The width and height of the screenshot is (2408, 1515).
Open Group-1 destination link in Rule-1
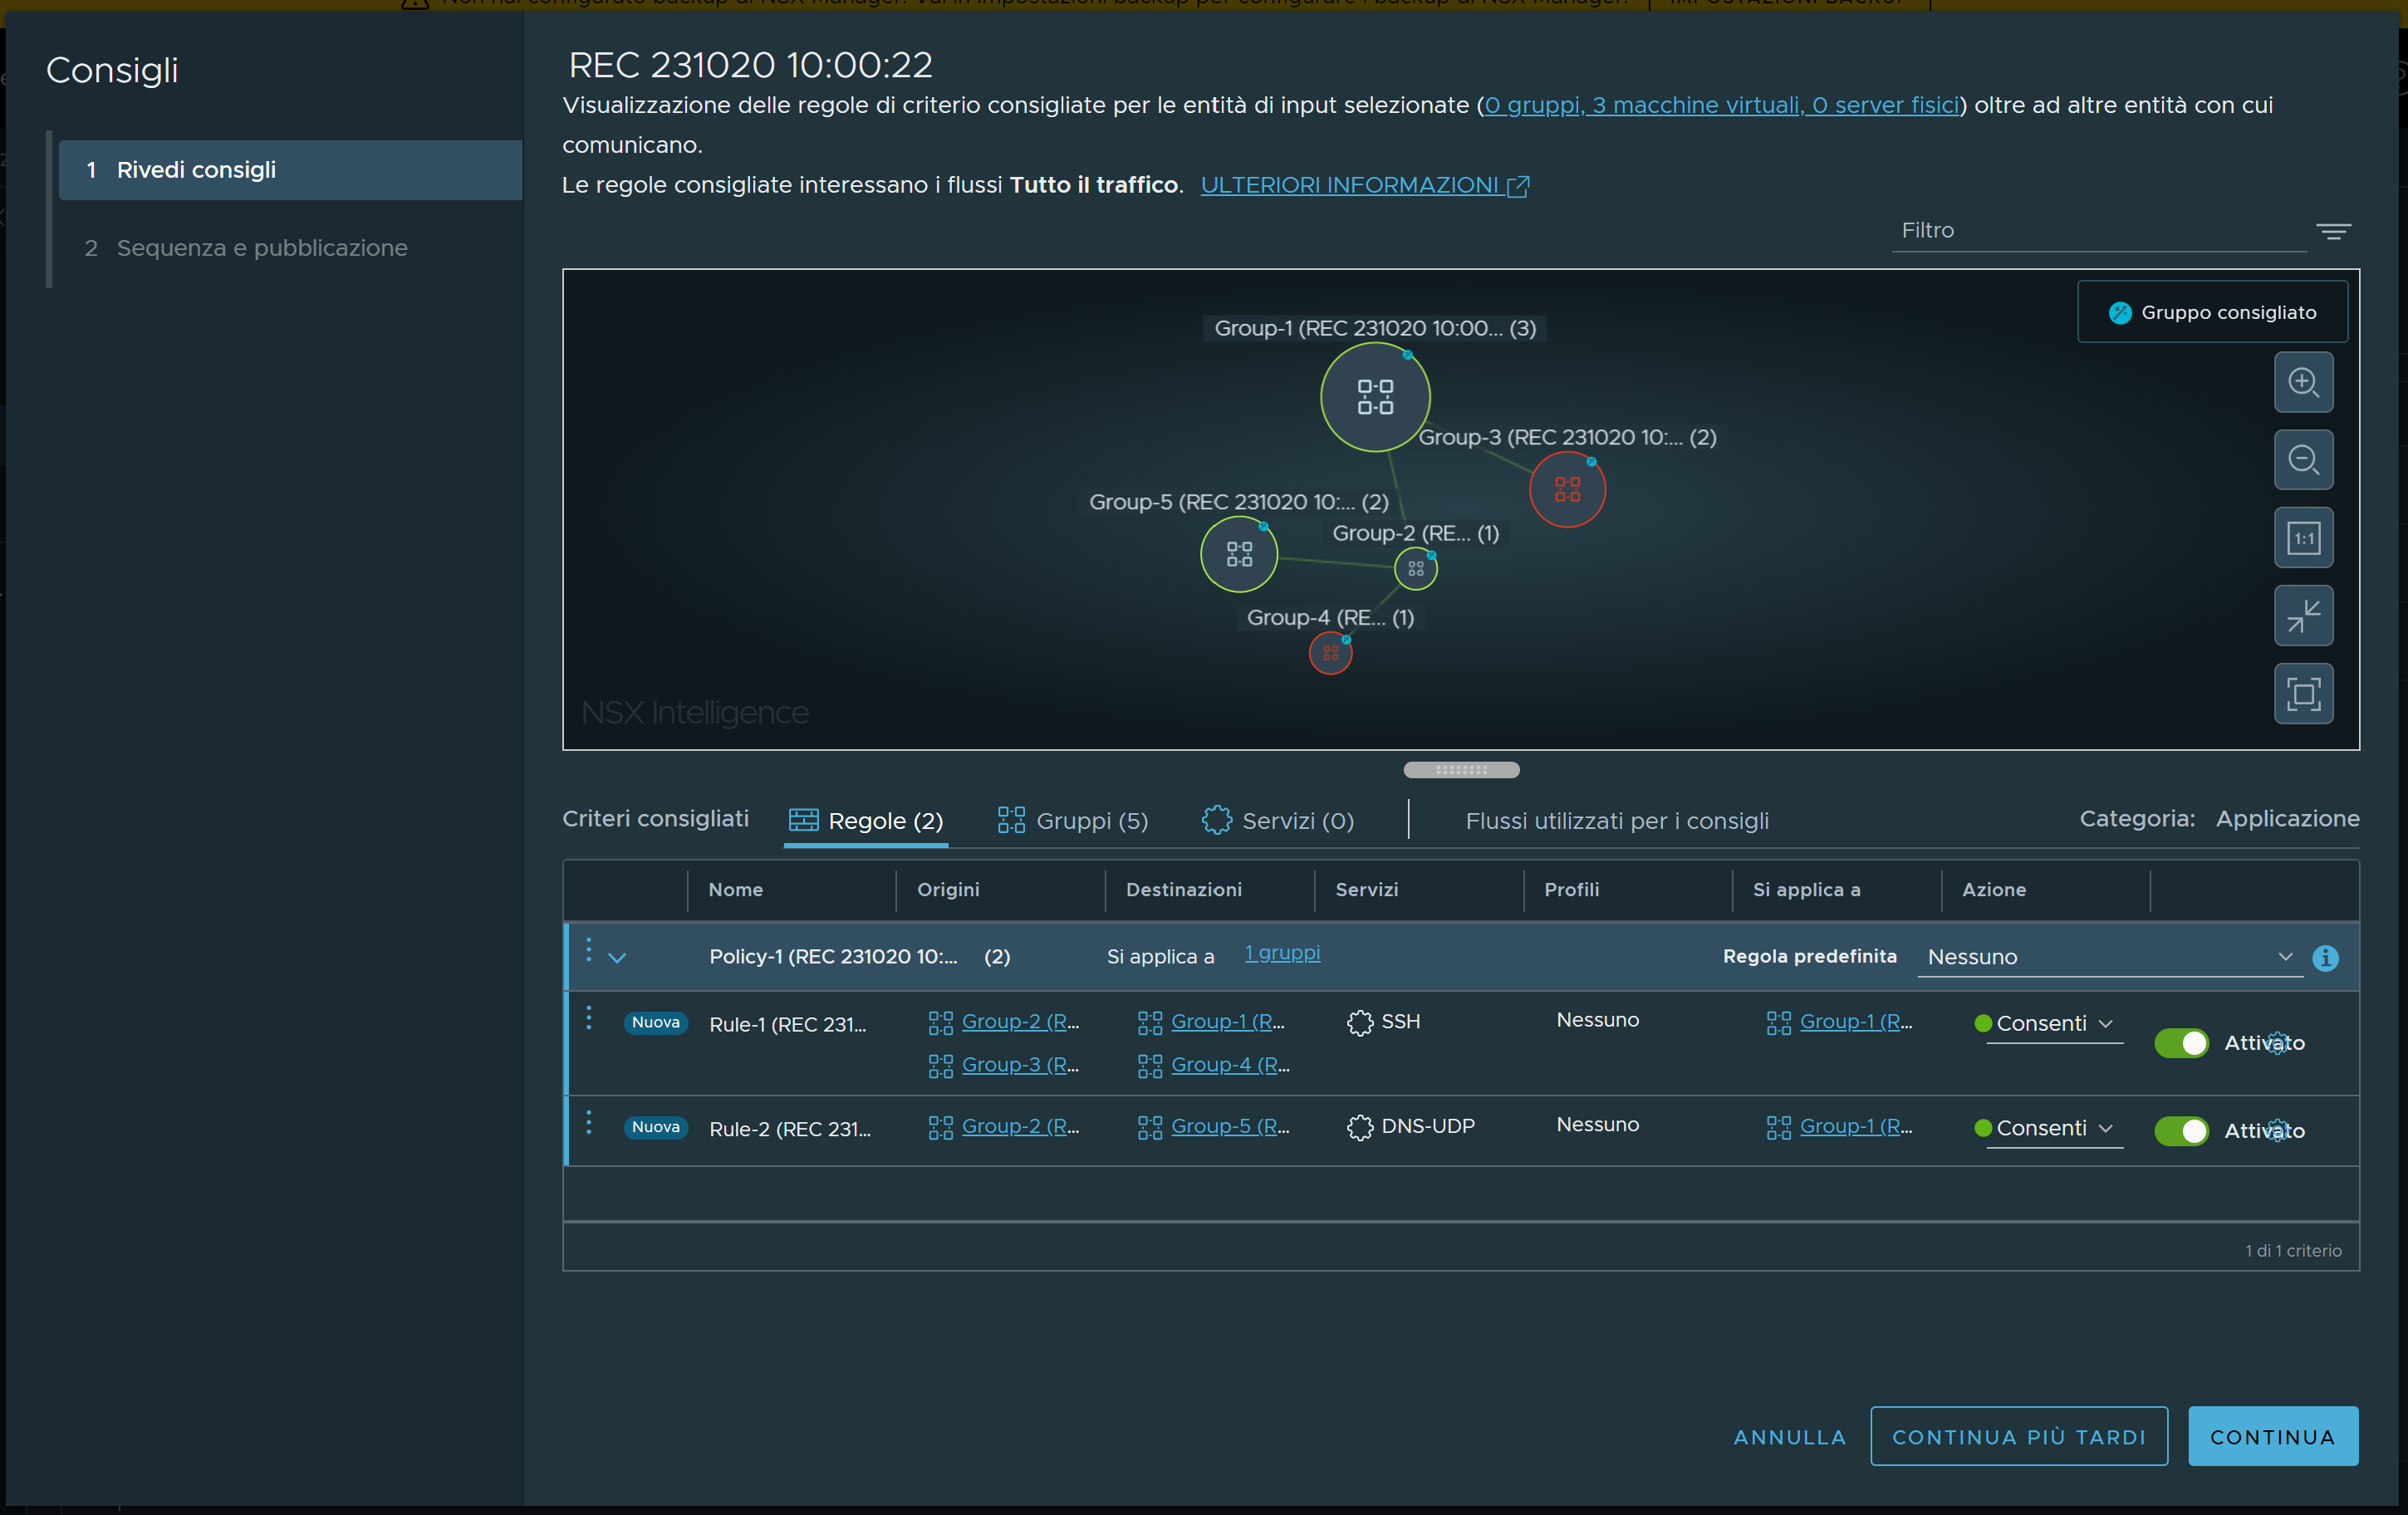pos(1228,1022)
